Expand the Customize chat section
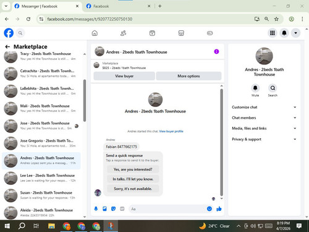Screen dimensions: 309x232 [x=265, y=107]
